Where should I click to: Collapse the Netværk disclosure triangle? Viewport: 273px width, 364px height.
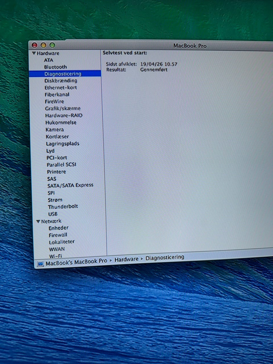tap(38, 221)
